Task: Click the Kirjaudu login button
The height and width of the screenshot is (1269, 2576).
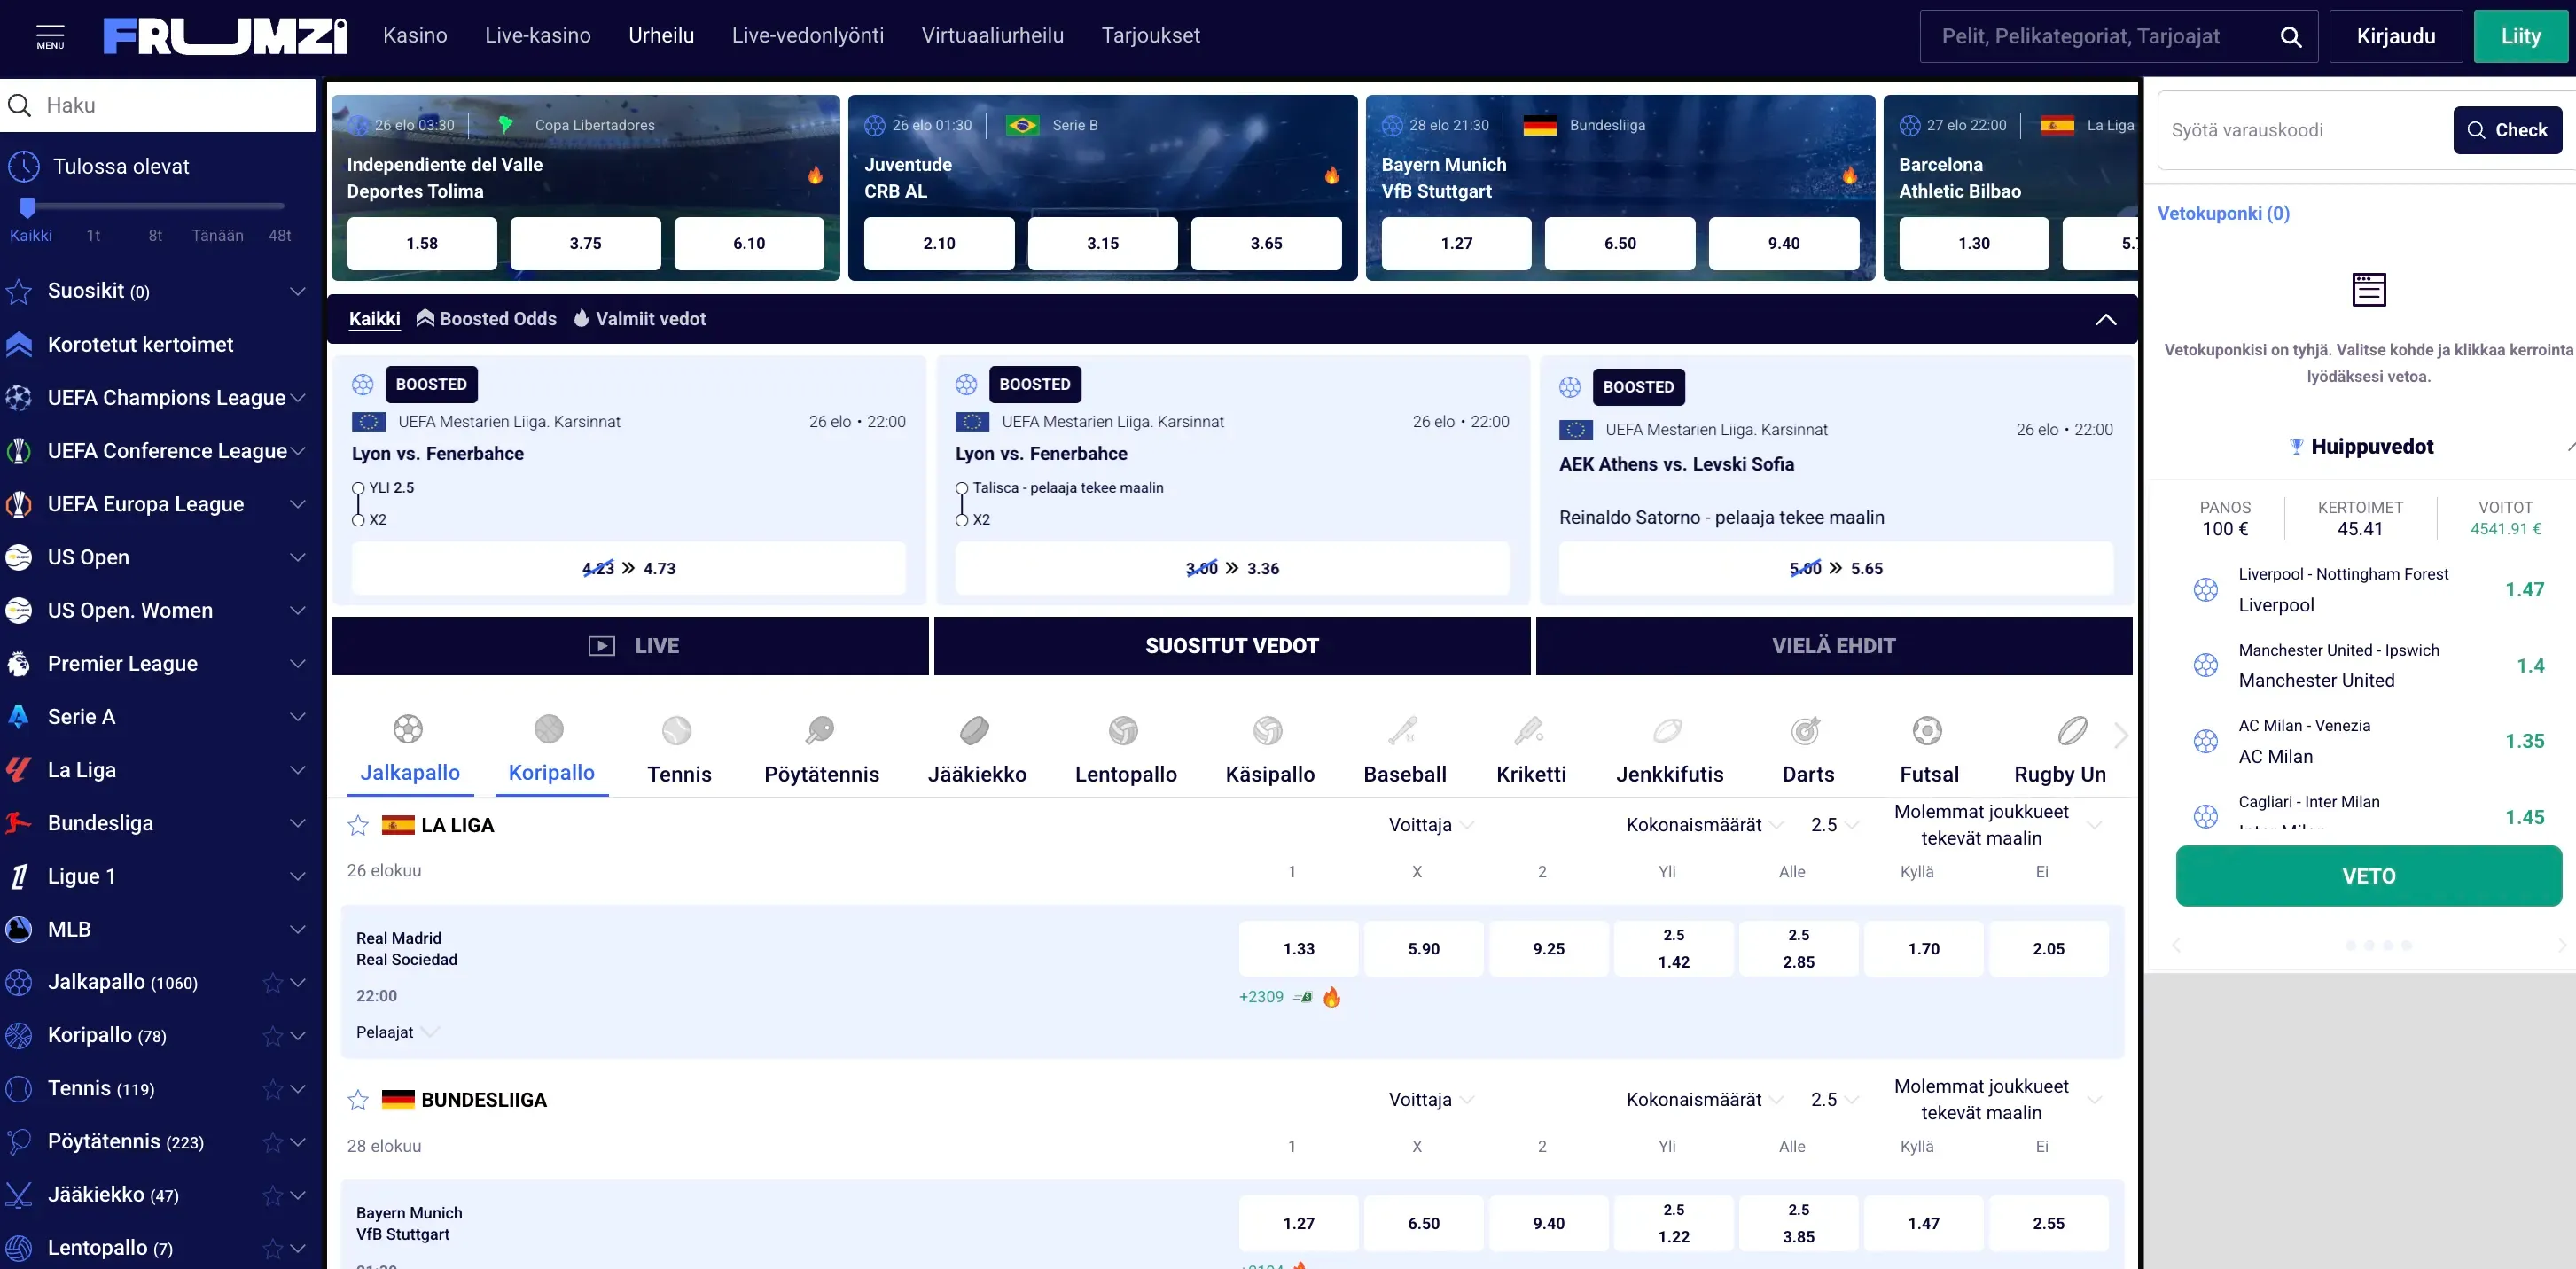Action: [x=2396, y=37]
